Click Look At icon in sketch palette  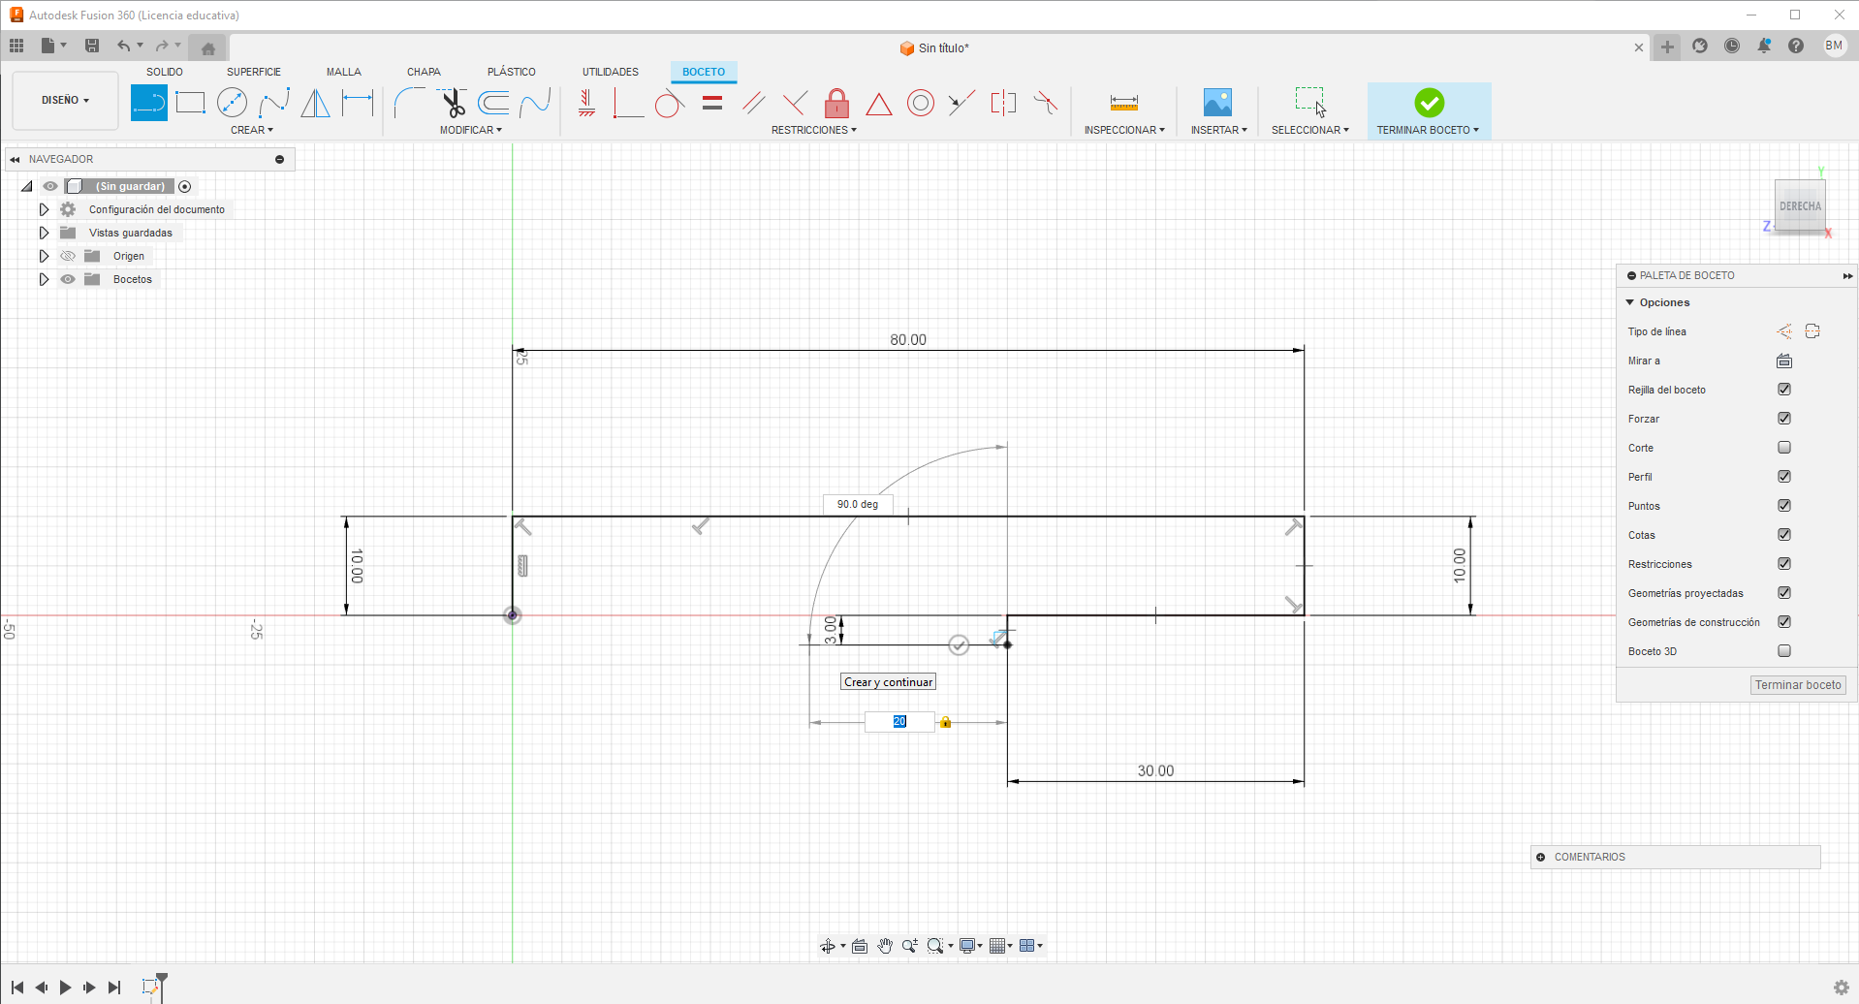coord(1784,361)
